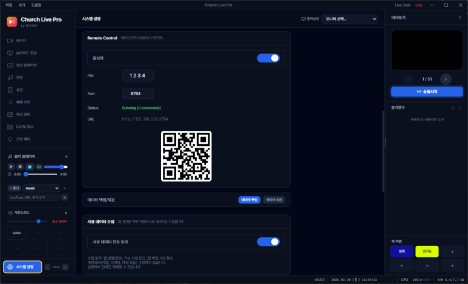Screen dimensions: 468x284
Task: Open the 모니터 선택 dropdown
Action: [349, 19]
